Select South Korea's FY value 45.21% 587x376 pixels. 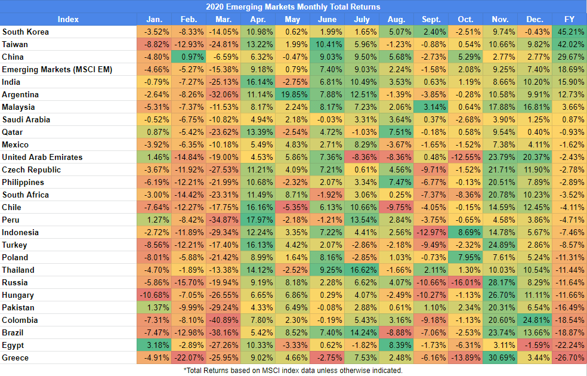(569, 32)
